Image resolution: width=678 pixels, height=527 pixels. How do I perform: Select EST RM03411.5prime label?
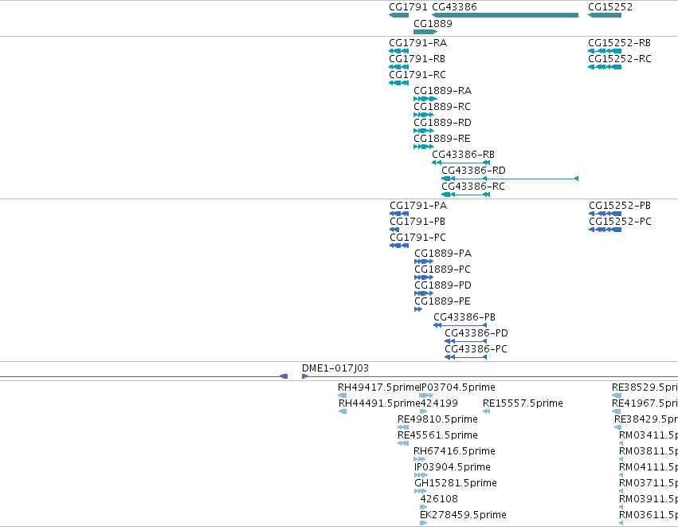pos(649,435)
